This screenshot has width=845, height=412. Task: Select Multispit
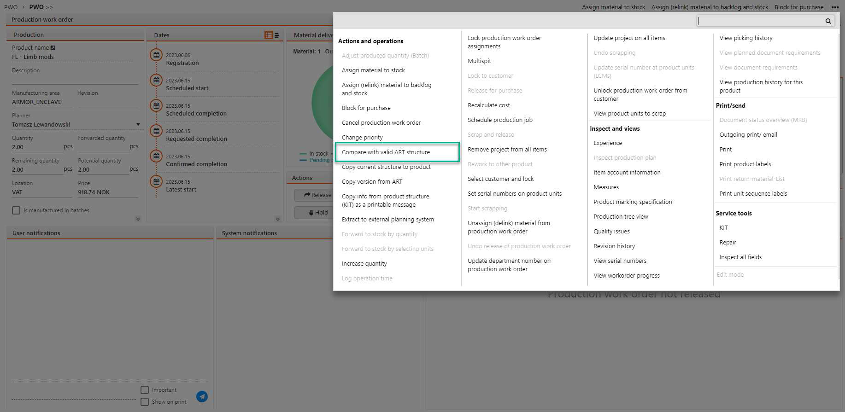pos(479,61)
